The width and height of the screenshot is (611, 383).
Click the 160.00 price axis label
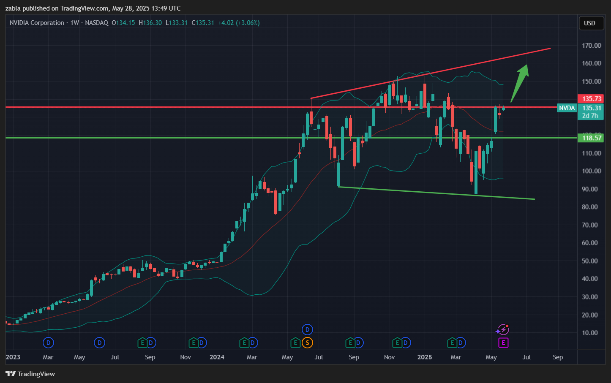tap(592, 63)
